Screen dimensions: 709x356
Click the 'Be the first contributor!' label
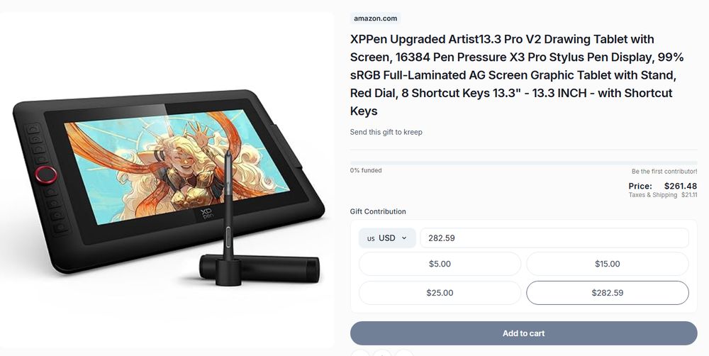click(664, 172)
